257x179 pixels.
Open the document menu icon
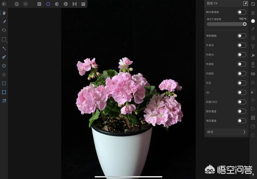coord(16,4)
